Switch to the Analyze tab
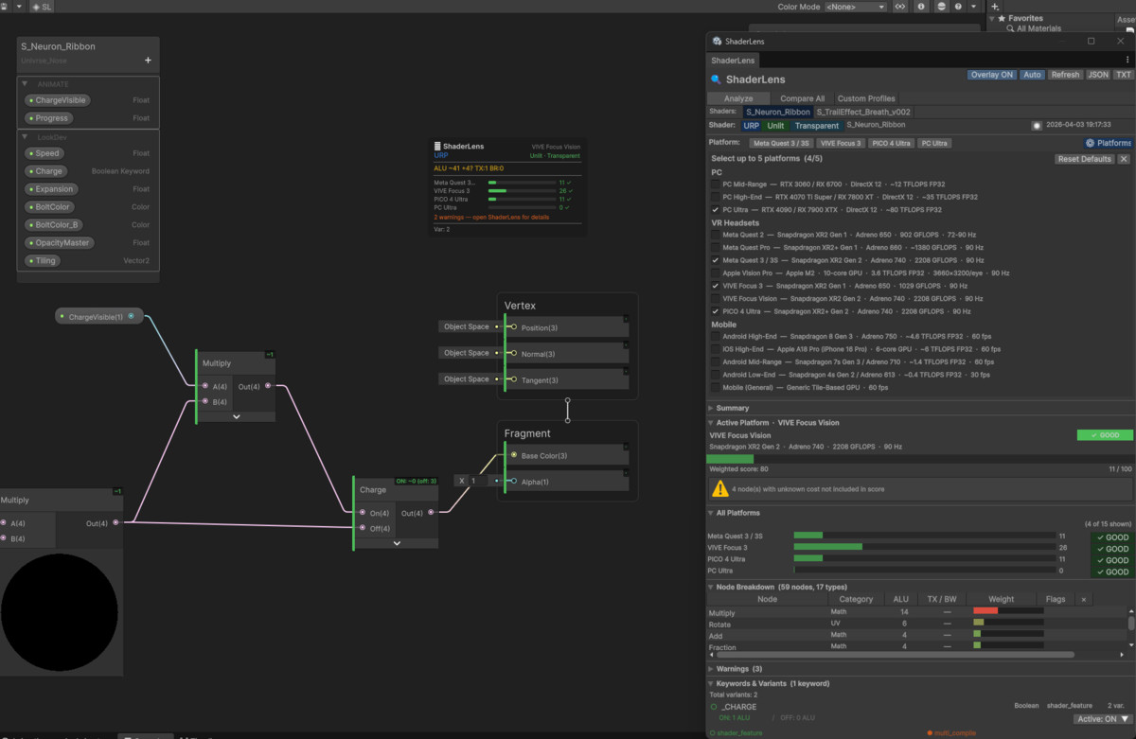The width and height of the screenshot is (1136, 739). (738, 98)
